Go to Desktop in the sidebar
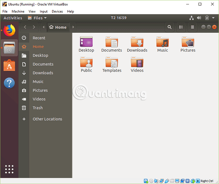The height and width of the screenshot is (184, 219). click(x=45, y=56)
